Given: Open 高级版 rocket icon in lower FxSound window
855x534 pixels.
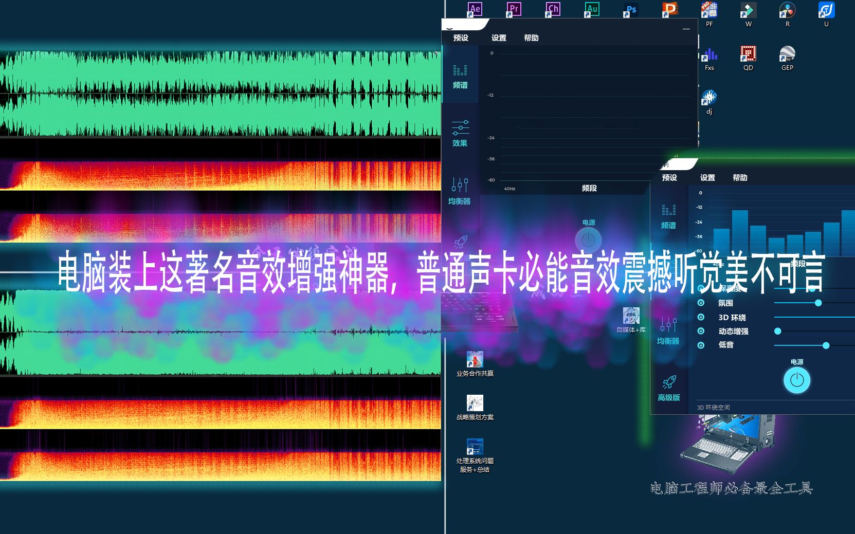Looking at the screenshot, I should tap(669, 388).
